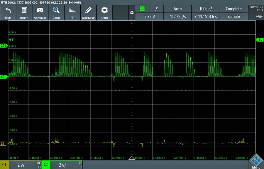Select the T trigger level arrow on the left

coord(11,40)
